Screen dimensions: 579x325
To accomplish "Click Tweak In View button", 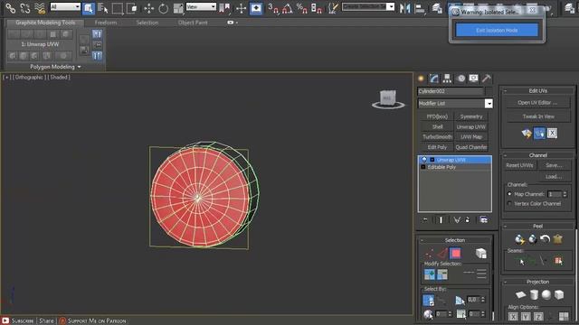I will (537, 116).
